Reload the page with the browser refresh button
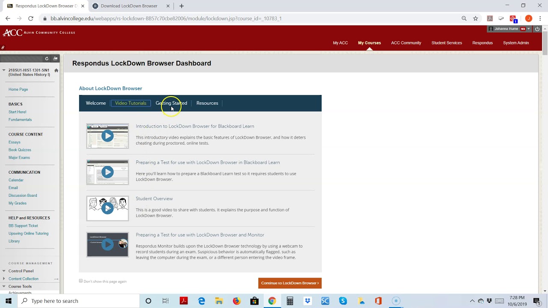Image resolution: width=548 pixels, height=308 pixels. pyautogui.click(x=31, y=18)
